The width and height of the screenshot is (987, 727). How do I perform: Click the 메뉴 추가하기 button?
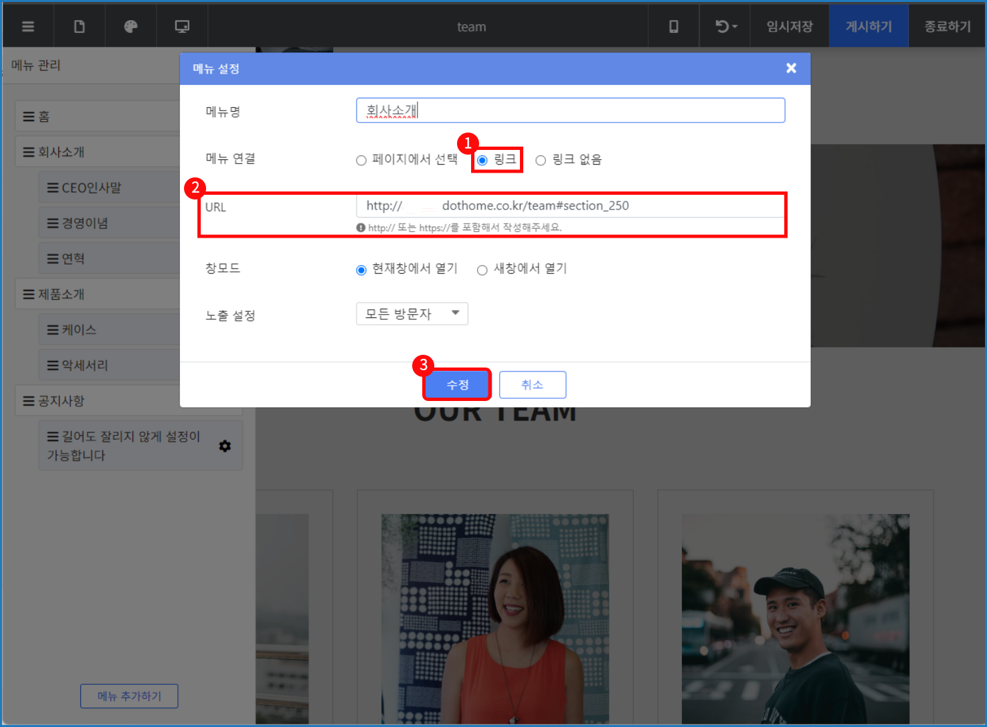(x=129, y=696)
